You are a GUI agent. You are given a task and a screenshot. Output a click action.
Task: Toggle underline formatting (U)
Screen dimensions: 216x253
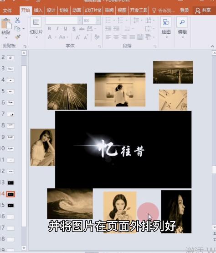[66, 29]
